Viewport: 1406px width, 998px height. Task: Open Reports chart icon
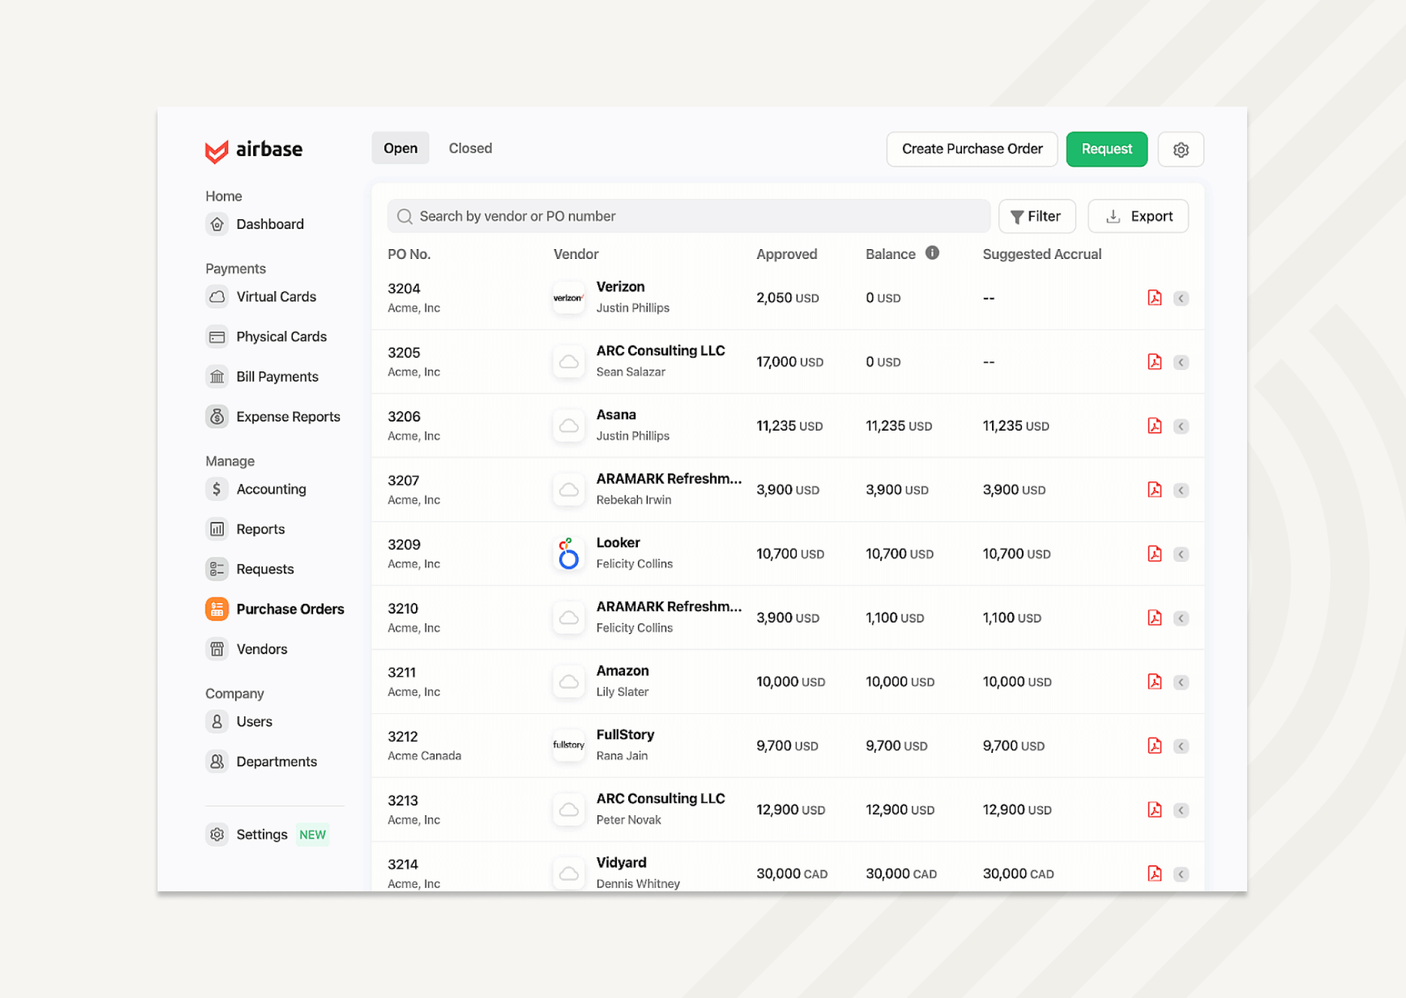[x=217, y=530]
